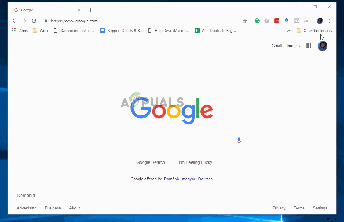Click the grey K extension icon
The image size is (344, 222).
267,21
